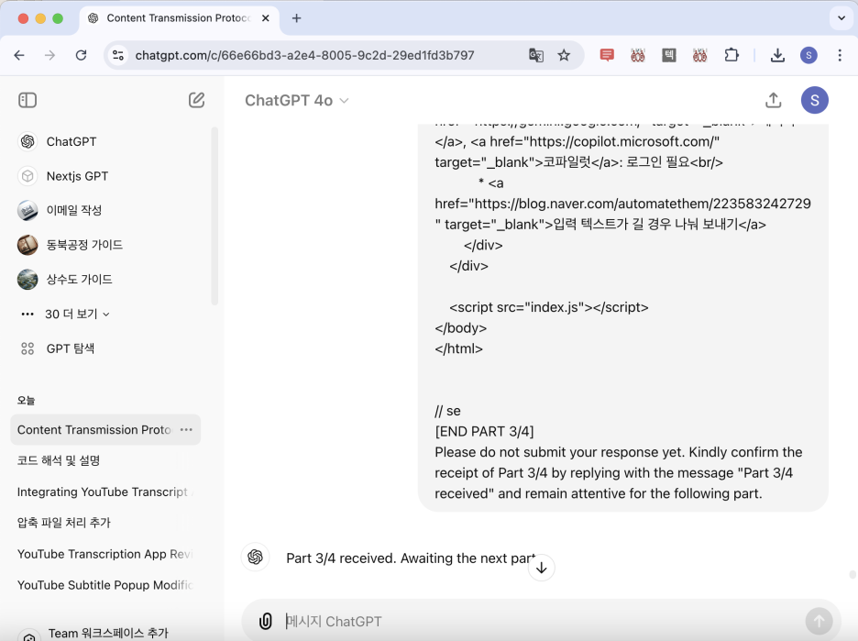Click the 오늘 section heading

(x=27, y=400)
